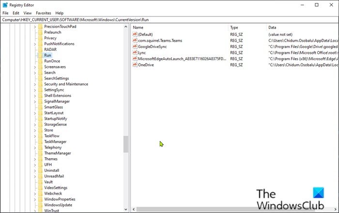Expand the Telephony key
Viewport: 339px width, 213px height.
pos(35,148)
